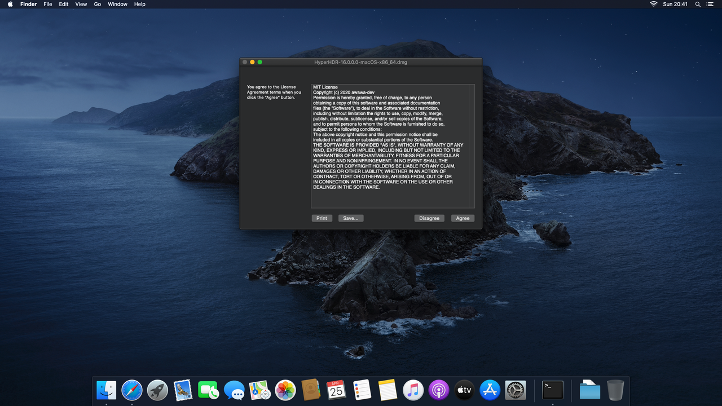Screen dimensions: 722x406
Task: Open System Preferences from the Dock
Action: point(516,390)
